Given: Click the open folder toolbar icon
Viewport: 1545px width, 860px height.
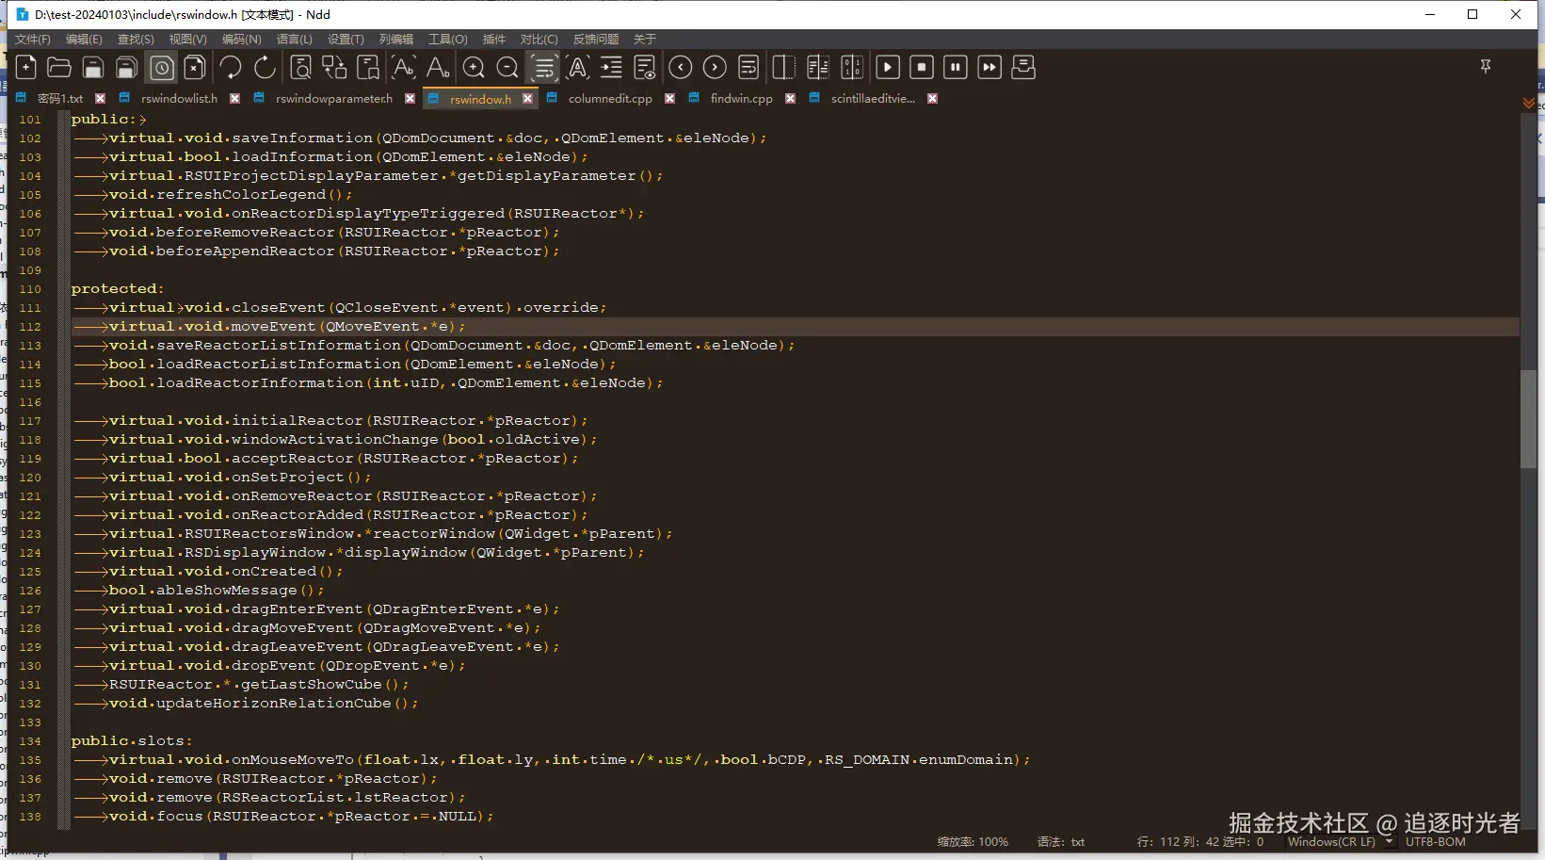Looking at the screenshot, I should (x=59, y=68).
